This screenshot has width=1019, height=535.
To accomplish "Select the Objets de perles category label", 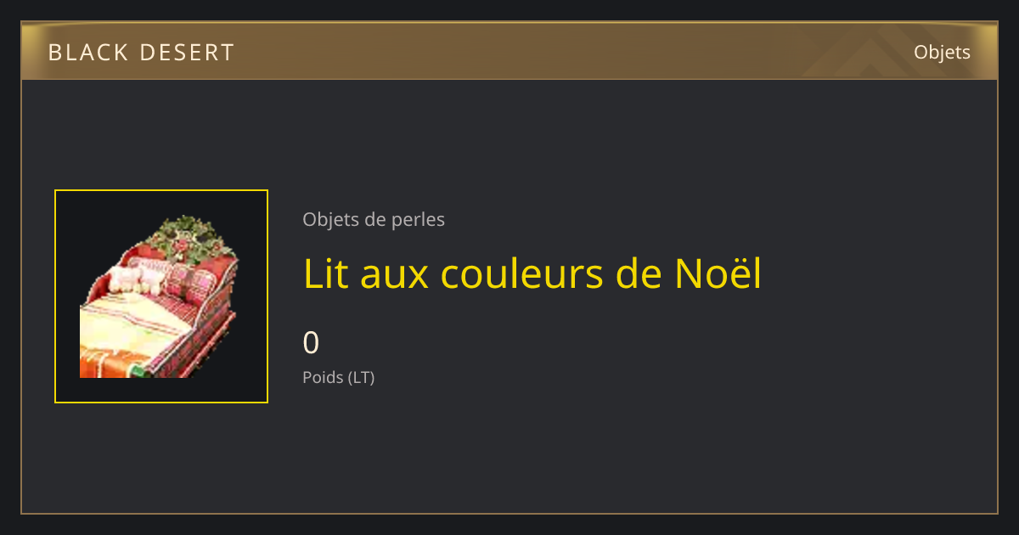I will click(374, 220).
